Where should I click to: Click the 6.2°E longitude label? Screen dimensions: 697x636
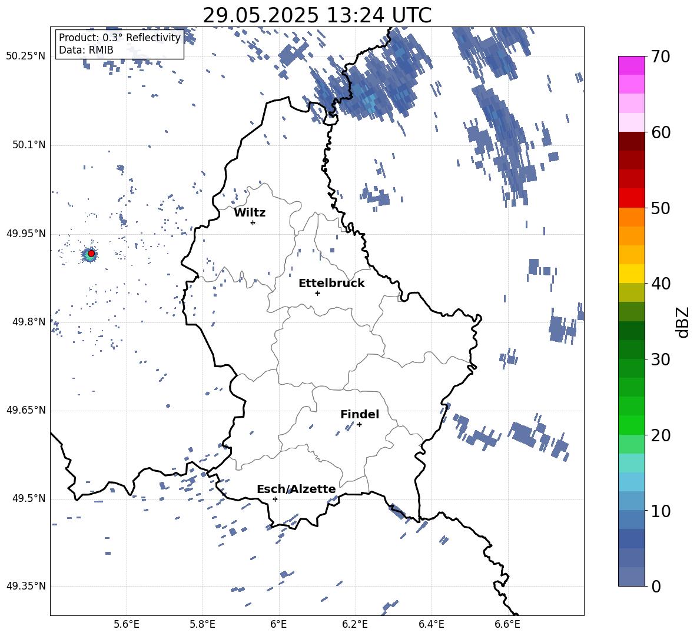(355, 624)
